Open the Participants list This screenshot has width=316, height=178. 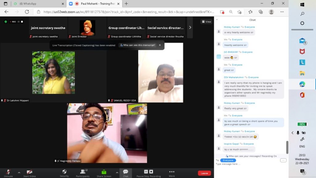[82, 173]
